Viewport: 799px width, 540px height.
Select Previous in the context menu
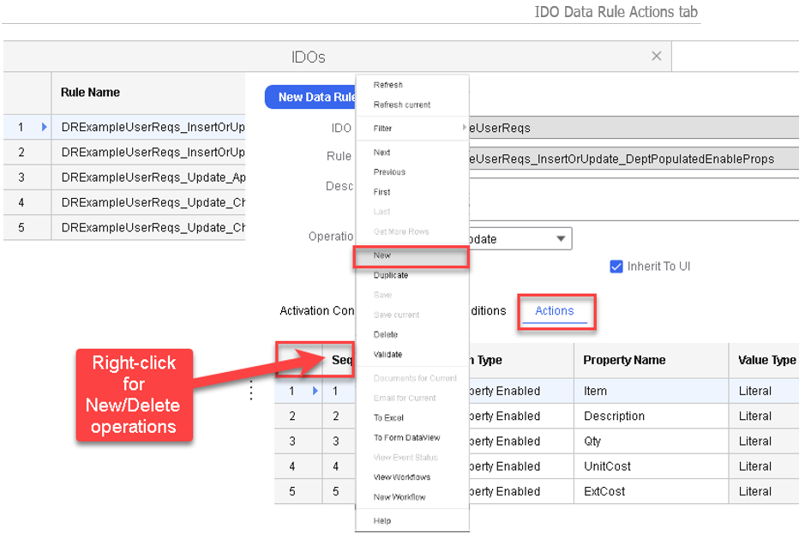(x=389, y=171)
